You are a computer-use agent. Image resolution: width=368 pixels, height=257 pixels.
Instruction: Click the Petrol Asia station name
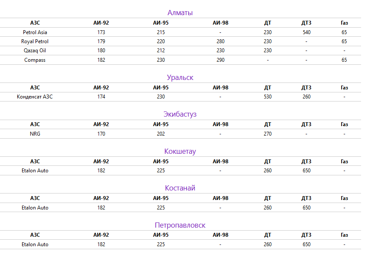point(35,32)
